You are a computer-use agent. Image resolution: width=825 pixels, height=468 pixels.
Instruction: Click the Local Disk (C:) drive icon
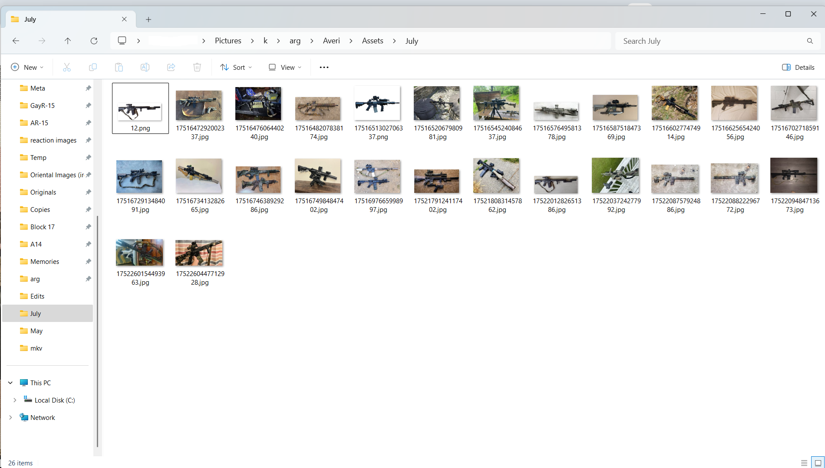[x=28, y=400]
